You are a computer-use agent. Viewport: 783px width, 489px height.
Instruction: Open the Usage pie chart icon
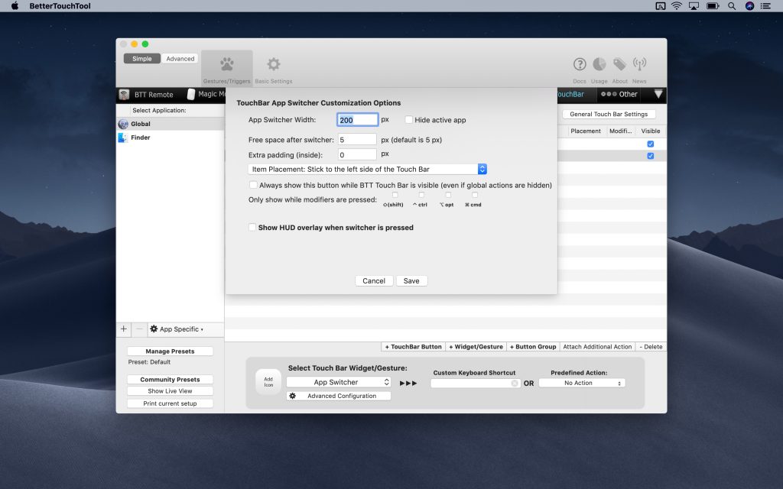click(599, 64)
